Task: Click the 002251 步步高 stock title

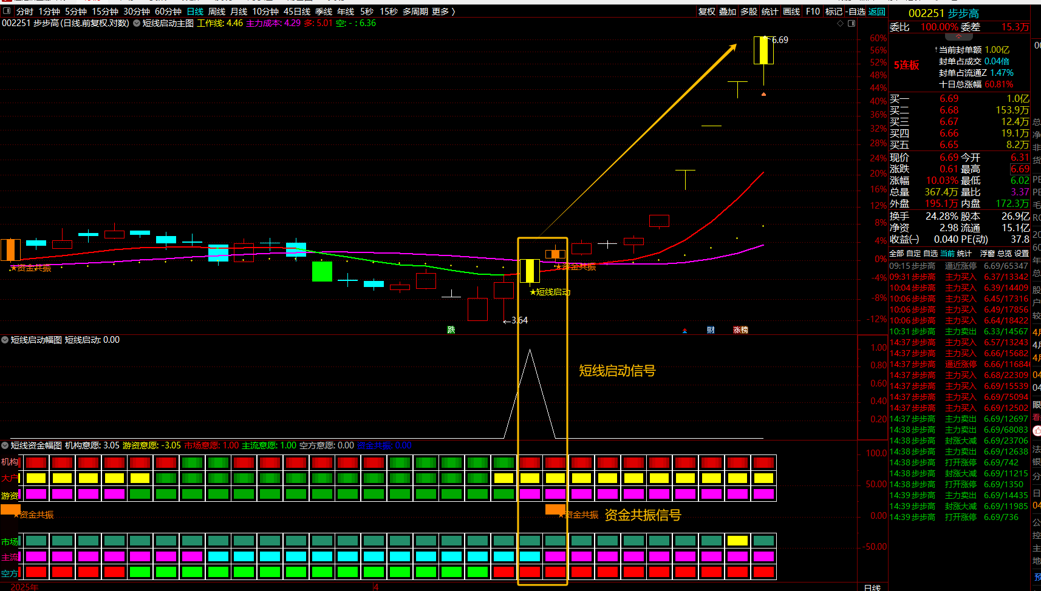Action: point(944,13)
